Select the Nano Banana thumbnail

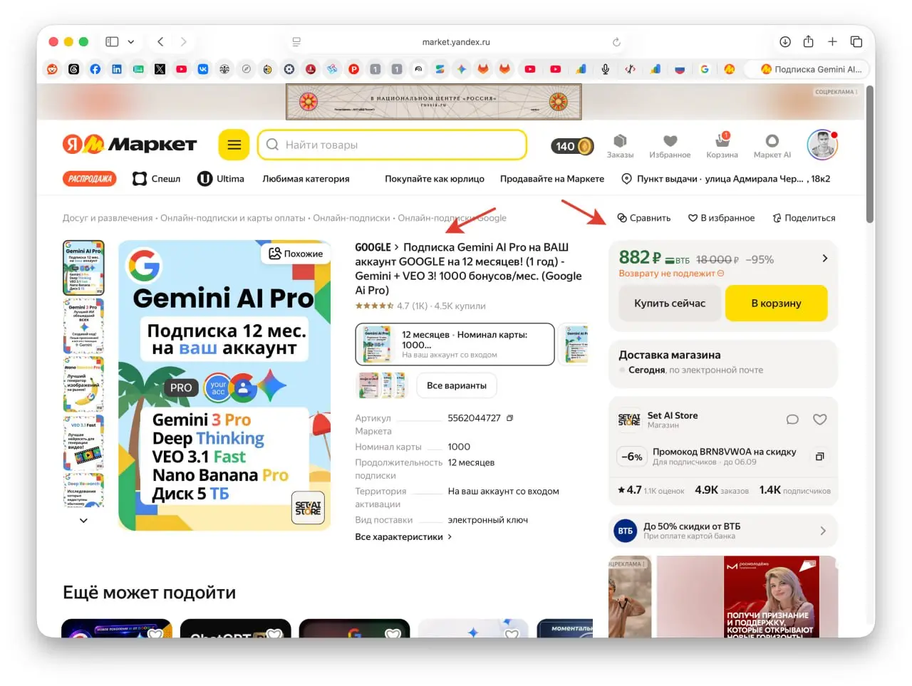[83, 384]
